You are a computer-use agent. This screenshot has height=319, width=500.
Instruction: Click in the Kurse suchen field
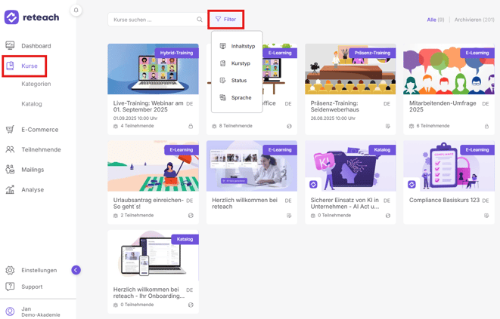tap(151, 20)
